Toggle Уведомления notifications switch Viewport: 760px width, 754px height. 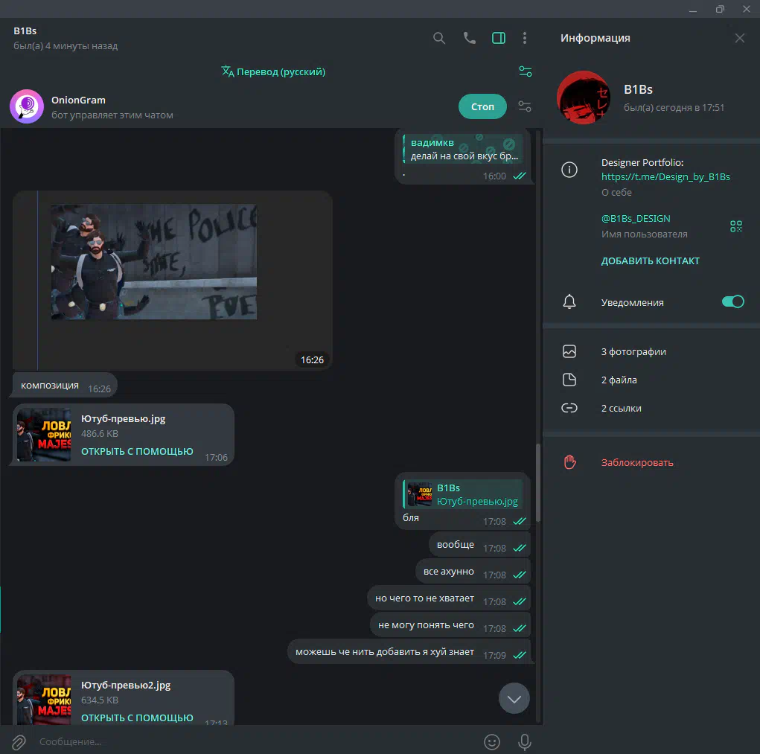click(732, 302)
